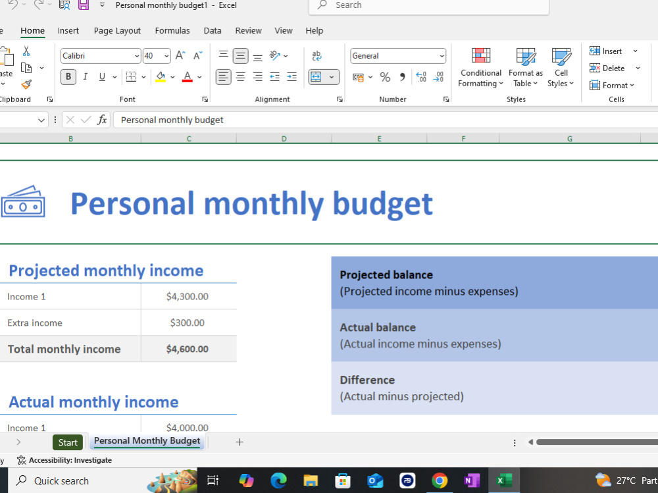Viewport: 658px width, 493px height.
Task: Open the Page Layout tab
Action: click(x=117, y=31)
